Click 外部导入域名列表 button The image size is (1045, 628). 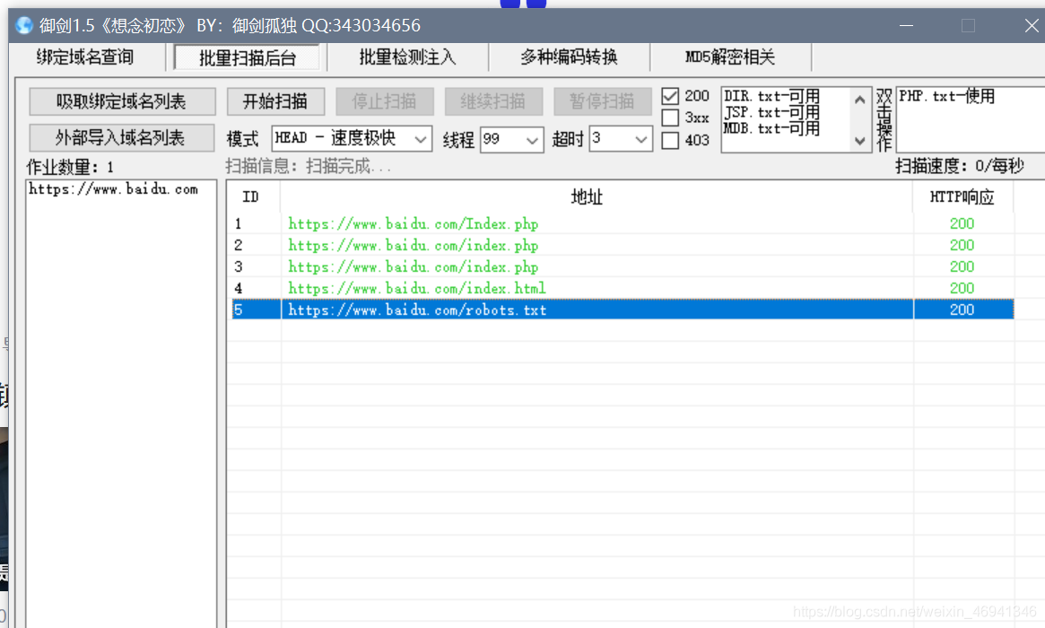pos(121,137)
